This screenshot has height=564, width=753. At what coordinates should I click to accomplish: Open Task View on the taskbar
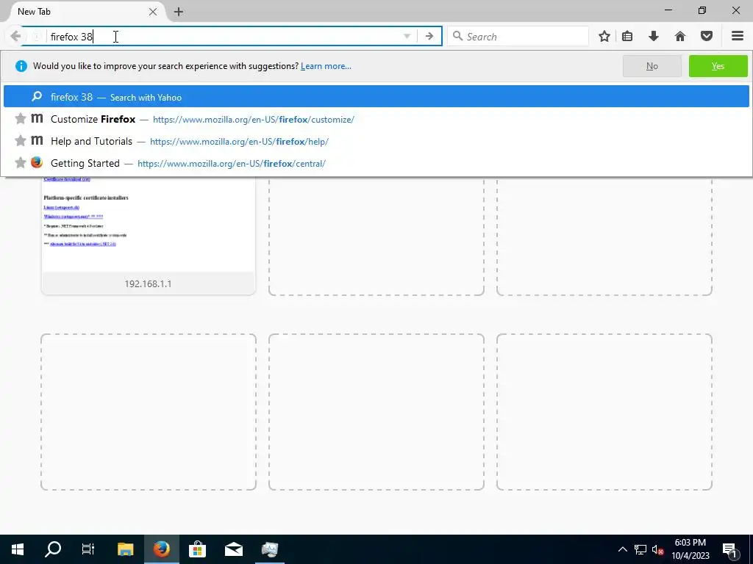[88, 549]
